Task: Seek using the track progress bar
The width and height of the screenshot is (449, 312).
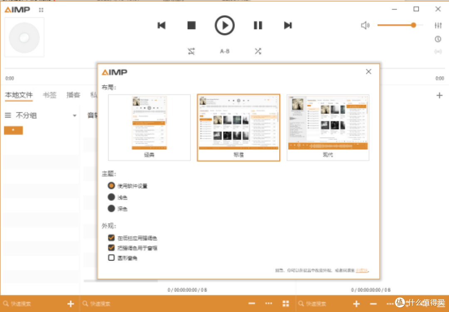Action: click(224, 69)
